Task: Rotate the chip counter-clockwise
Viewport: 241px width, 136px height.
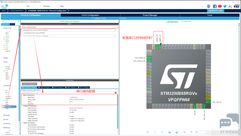Action: [x=177, y=132]
